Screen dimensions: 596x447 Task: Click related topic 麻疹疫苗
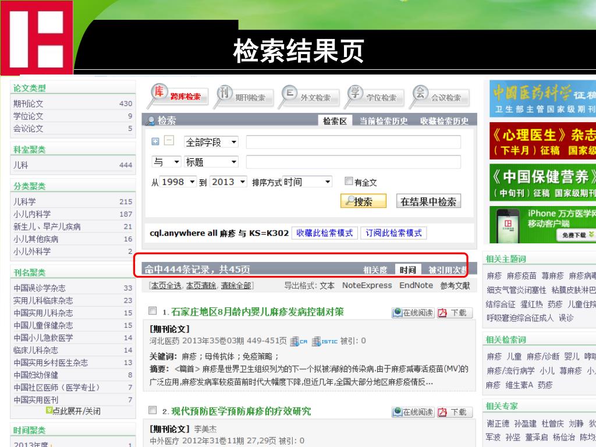coord(521,276)
